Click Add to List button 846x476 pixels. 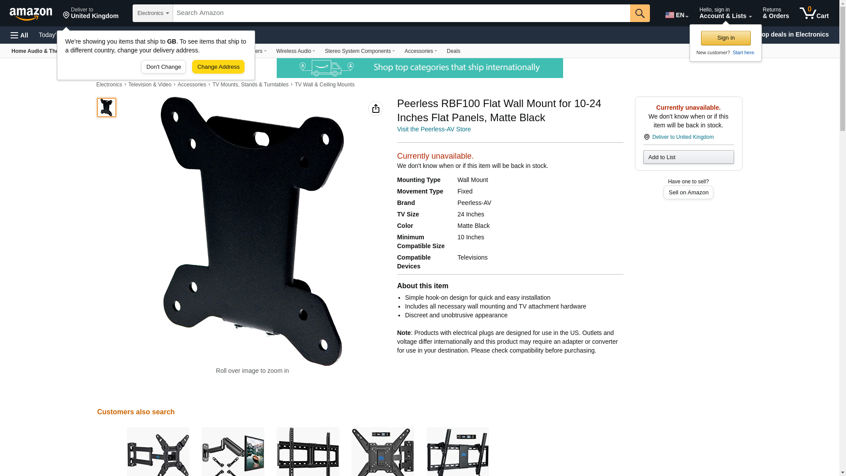pyautogui.click(x=688, y=157)
